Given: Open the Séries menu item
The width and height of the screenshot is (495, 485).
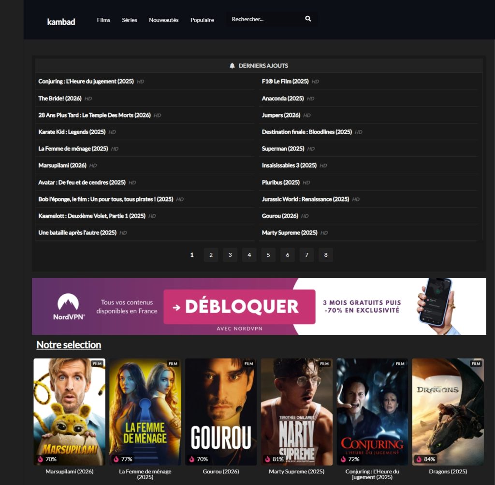Looking at the screenshot, I should (130, 20).
